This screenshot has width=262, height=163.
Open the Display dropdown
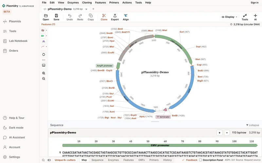[x=229, y=17]
